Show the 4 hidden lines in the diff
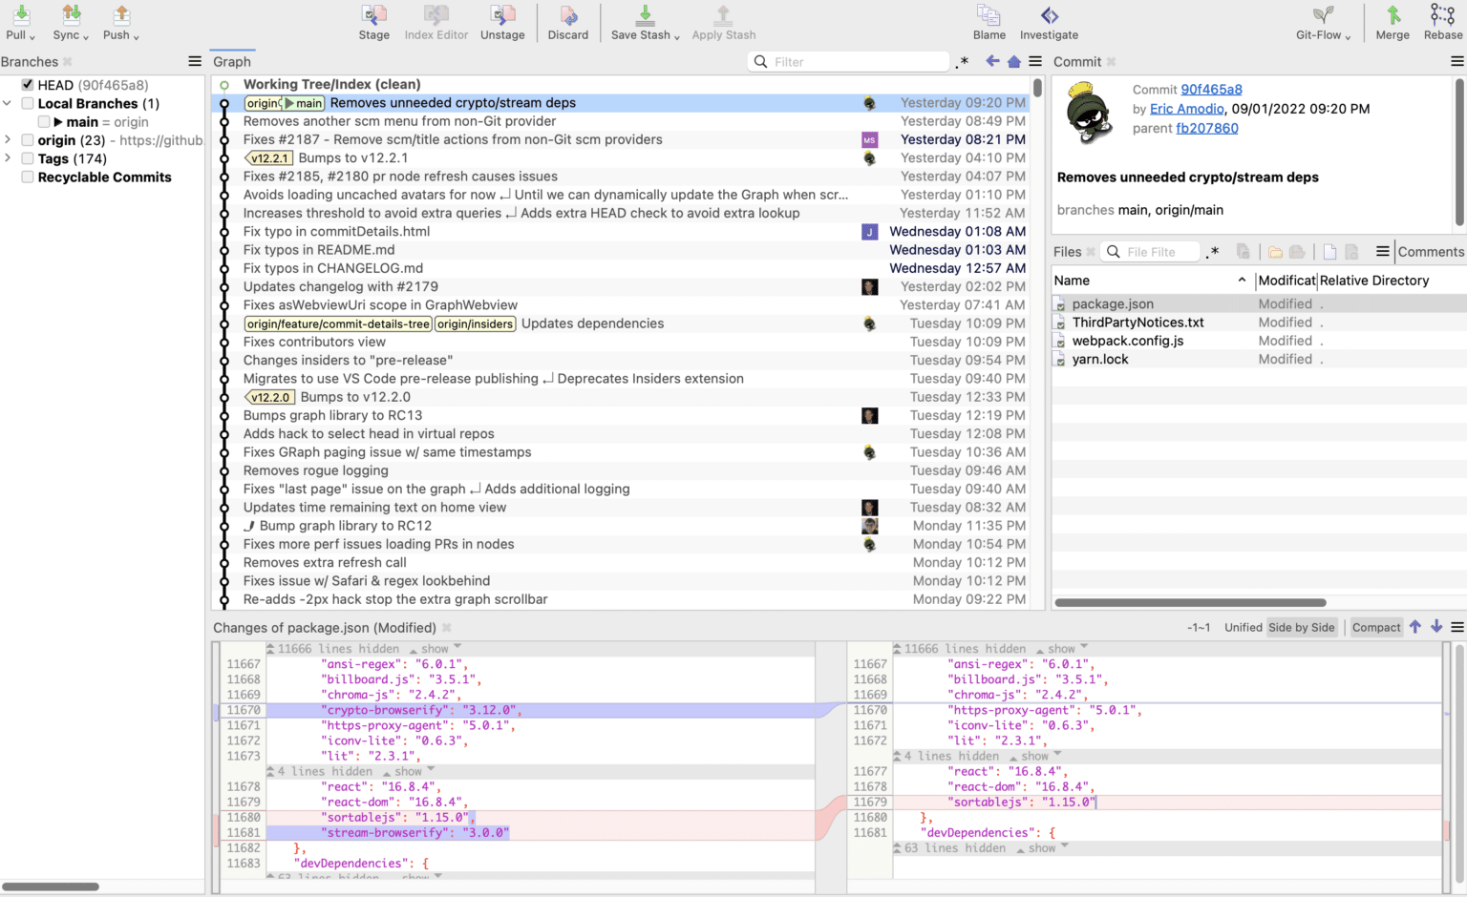Viewport: 1467px width, 897px height. pos(411,771)
